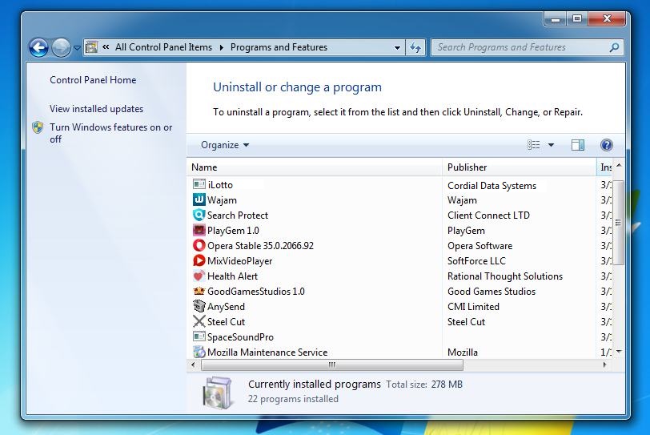Toggle the preview pane icon

click(578, 145)
